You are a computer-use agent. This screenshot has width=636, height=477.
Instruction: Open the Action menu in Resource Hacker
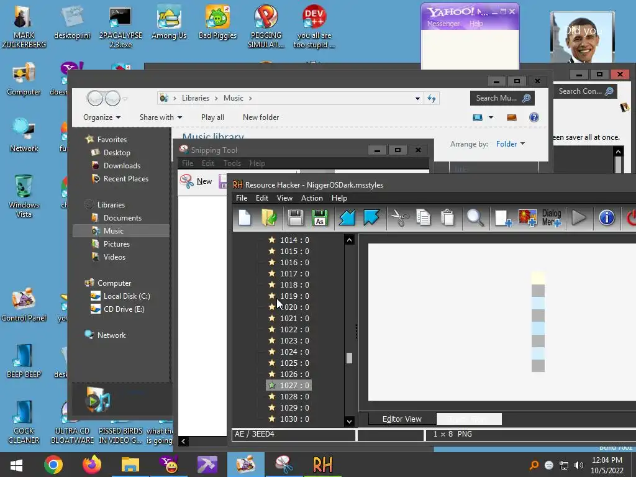pyautogui.click(x=312, y=198)
